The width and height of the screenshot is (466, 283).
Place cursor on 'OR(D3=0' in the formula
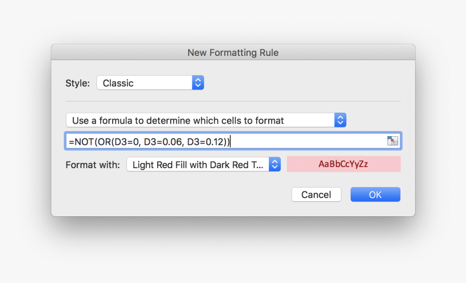click(118, 142)
